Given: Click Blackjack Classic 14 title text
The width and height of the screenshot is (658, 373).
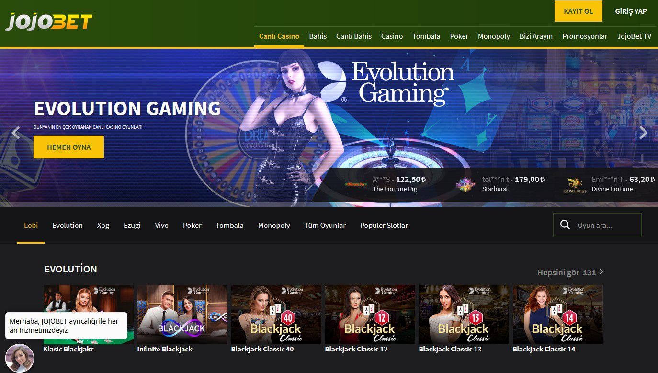Looking at the screenshot, I should coord(544,349).
